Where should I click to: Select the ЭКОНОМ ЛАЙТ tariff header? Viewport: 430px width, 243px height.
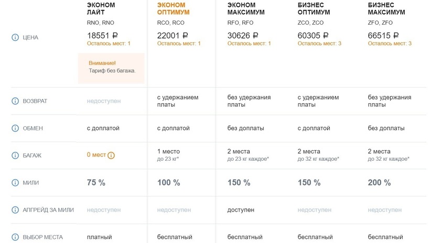coord(101,8)
